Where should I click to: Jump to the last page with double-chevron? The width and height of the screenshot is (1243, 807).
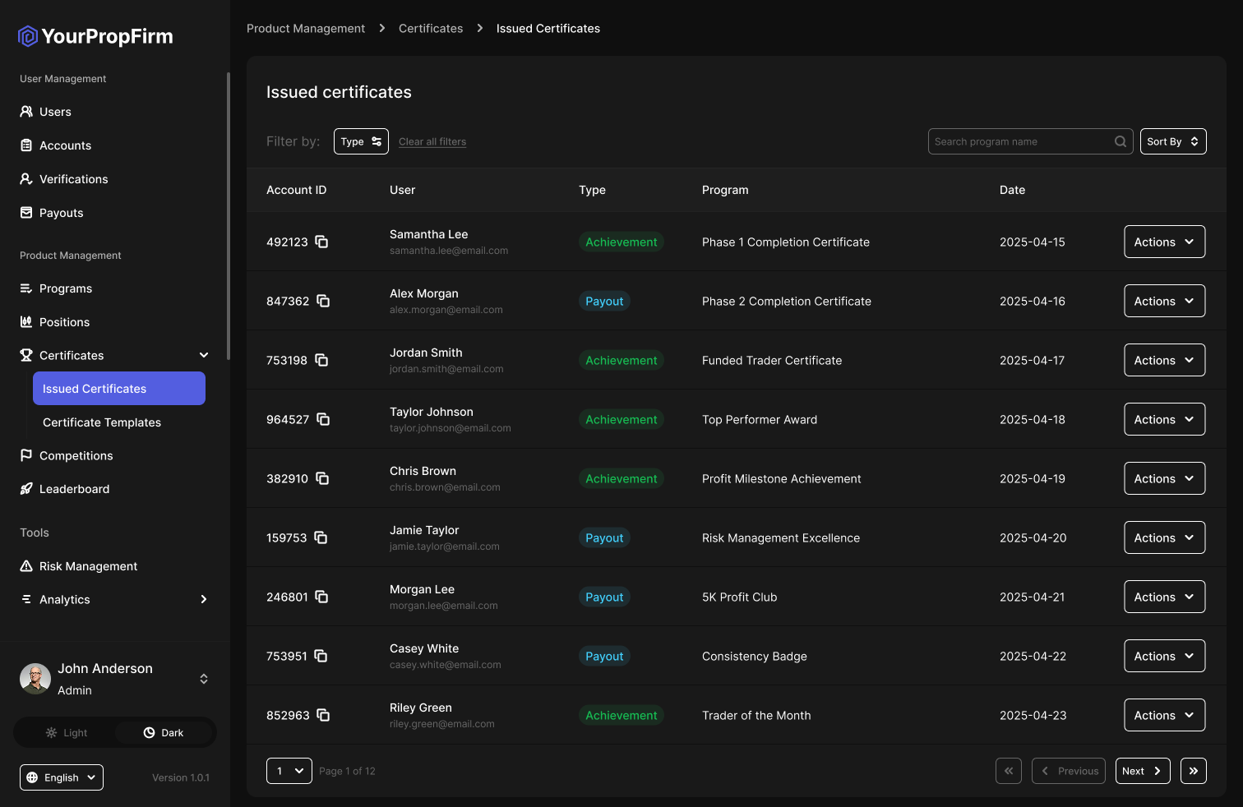point(1193,771)
